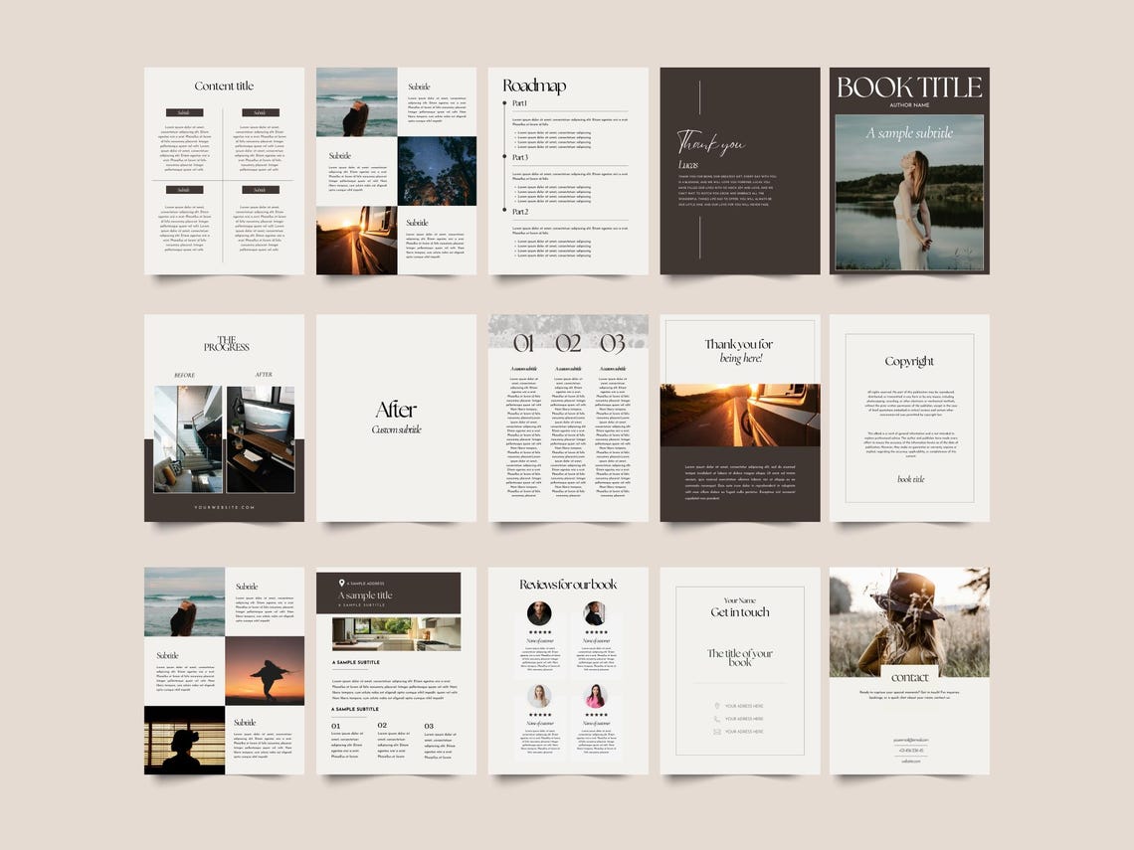This screenshot has height=850, width=1134.
Task: Click 'YOURWEBSITE.COM' footer text
Action: coord(224,507)
